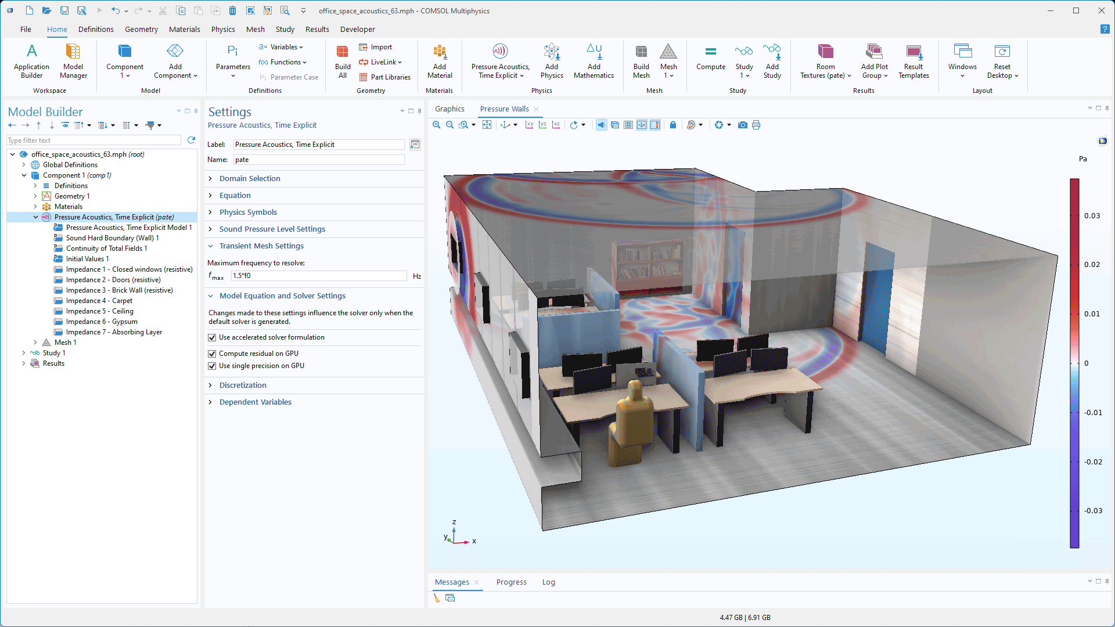The width and height of the screenshot is (1115, 627).
Task: Click the pressure color legend bar
Action: (x=1074, y=363)
